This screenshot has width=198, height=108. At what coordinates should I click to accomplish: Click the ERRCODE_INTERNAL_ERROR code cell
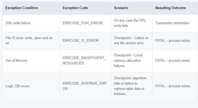(85, 86)
